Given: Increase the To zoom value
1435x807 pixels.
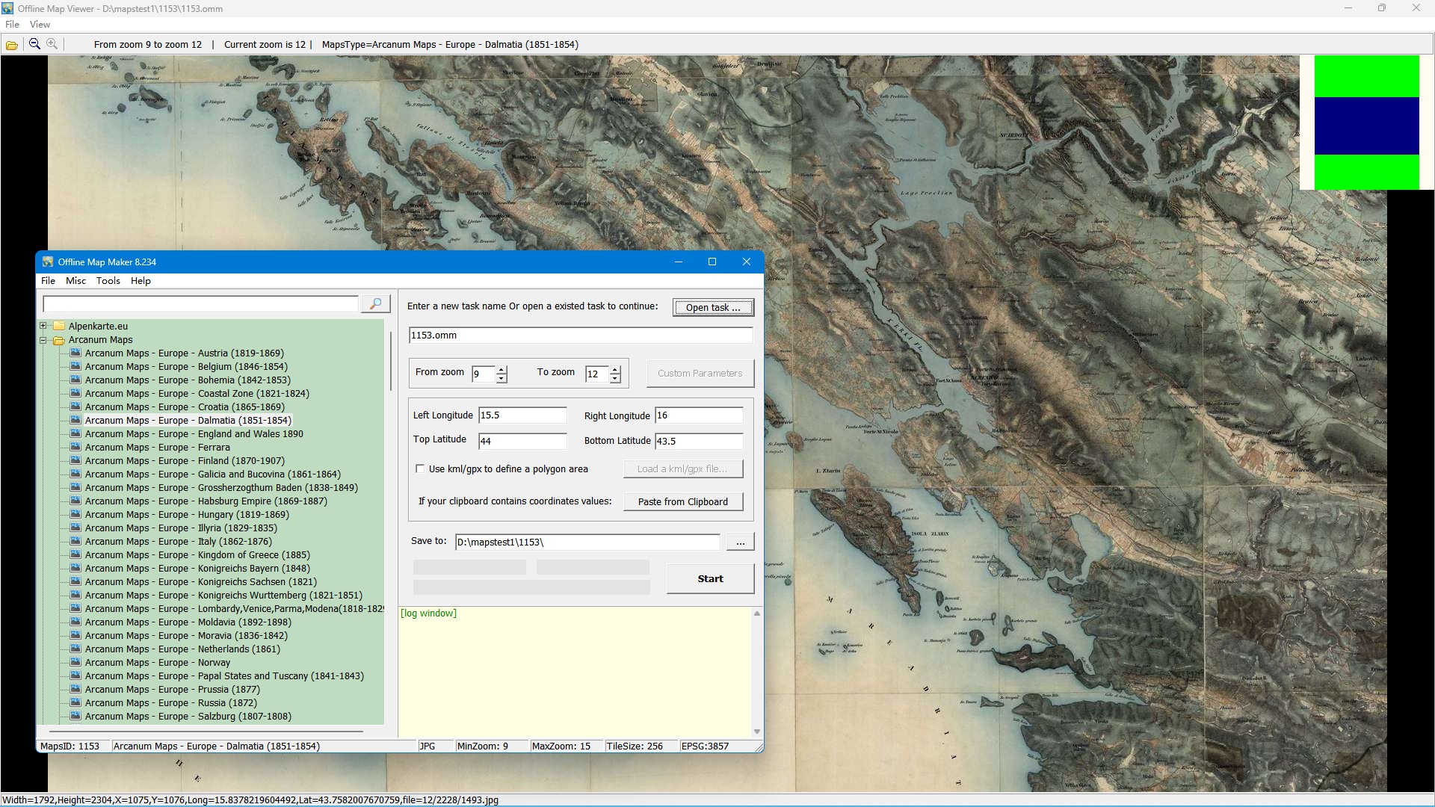Looking at the screenshot, I should (615, 369).
